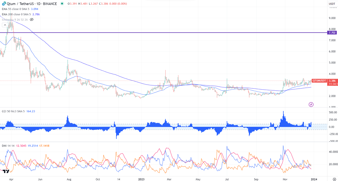338x181 pixels.
Task: Open chart settings hexagon icon on time axis
Action: 334,179
